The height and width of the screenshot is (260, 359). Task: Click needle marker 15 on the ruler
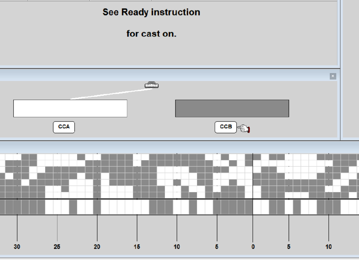(x=137, y=247)
